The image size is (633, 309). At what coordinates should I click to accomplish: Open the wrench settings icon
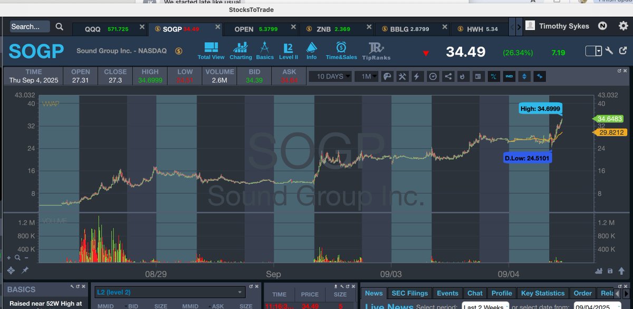[609, 51]
